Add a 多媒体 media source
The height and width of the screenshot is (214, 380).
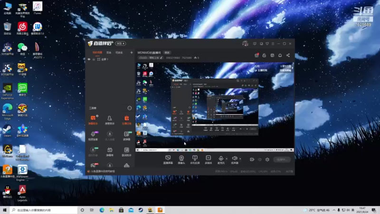209,160
